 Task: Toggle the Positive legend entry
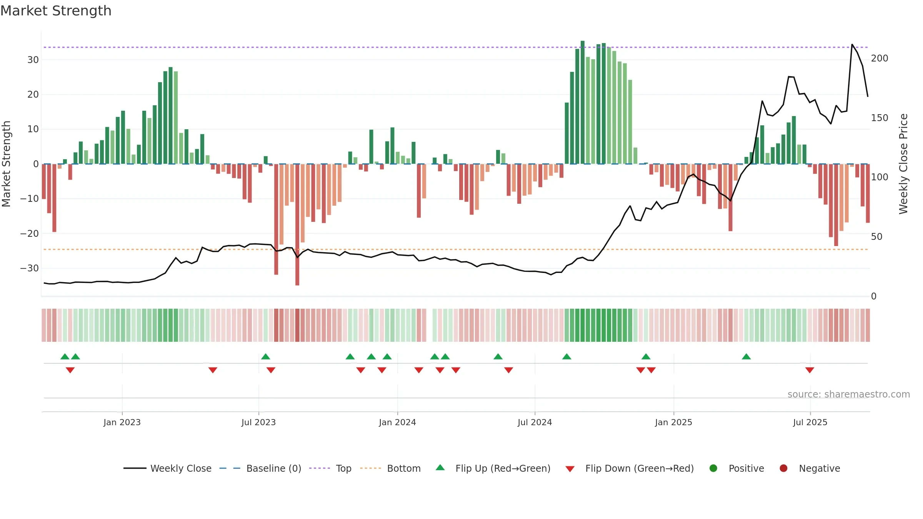(736, 468)
